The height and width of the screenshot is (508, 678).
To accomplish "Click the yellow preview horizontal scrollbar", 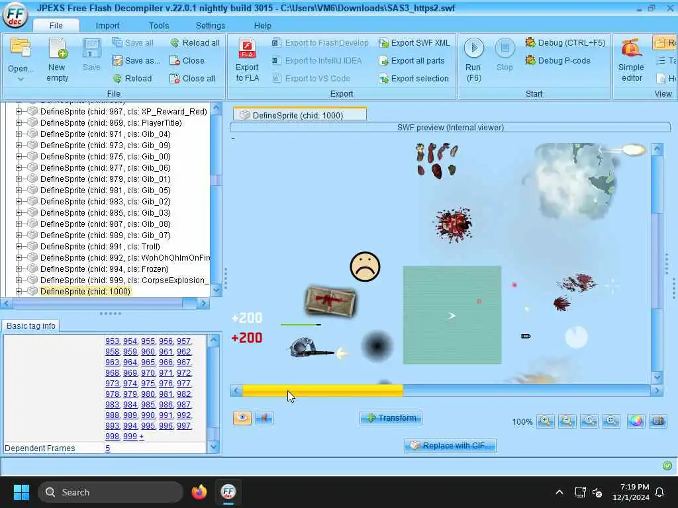I will (x=322, y=390).
